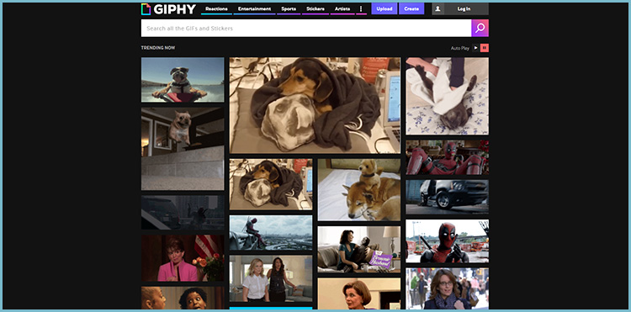The image size is (631, 312).
Task: Open the Stickers section
Action: pyautogui.click(x=315, y=9)
